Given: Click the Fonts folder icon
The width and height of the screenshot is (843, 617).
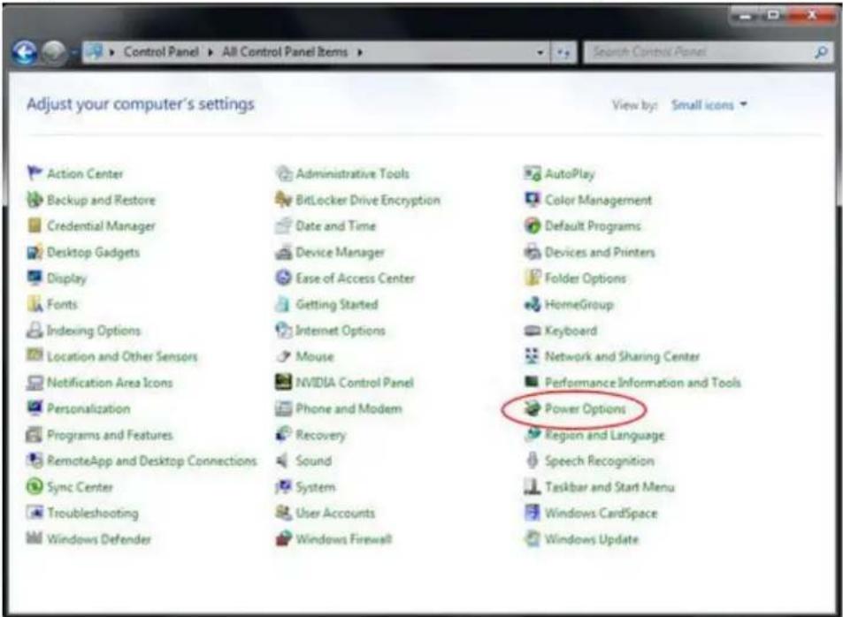Looking at the screenshot, I should click(x=34, y=304).
